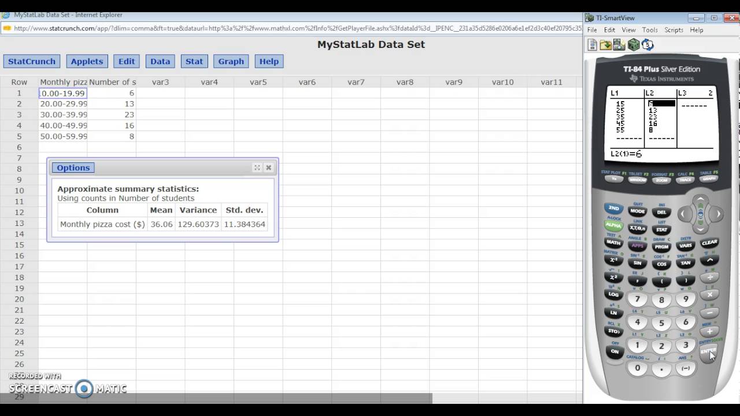740x416 pixels.
Task: Click the standard deviation value 11.384364
Action: click(245, 224)
